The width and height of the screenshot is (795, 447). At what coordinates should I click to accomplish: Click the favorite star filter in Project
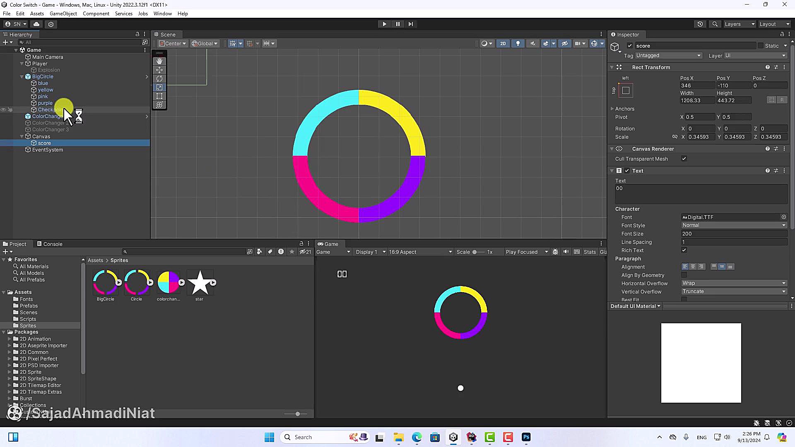[x=292, y=252]
